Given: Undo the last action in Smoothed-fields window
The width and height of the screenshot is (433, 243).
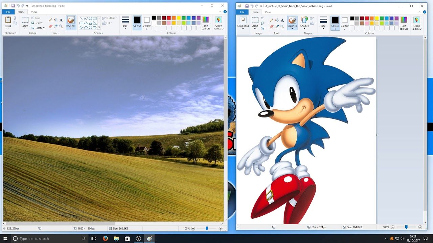Looking at the screenshot, I should point(18,6).
